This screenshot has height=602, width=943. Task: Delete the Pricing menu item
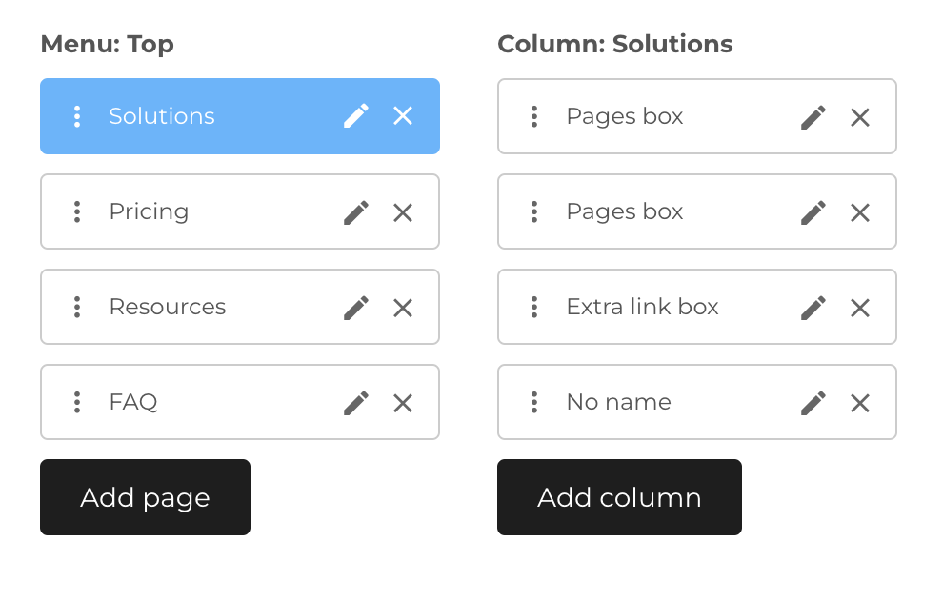click(x=402, y=211)
